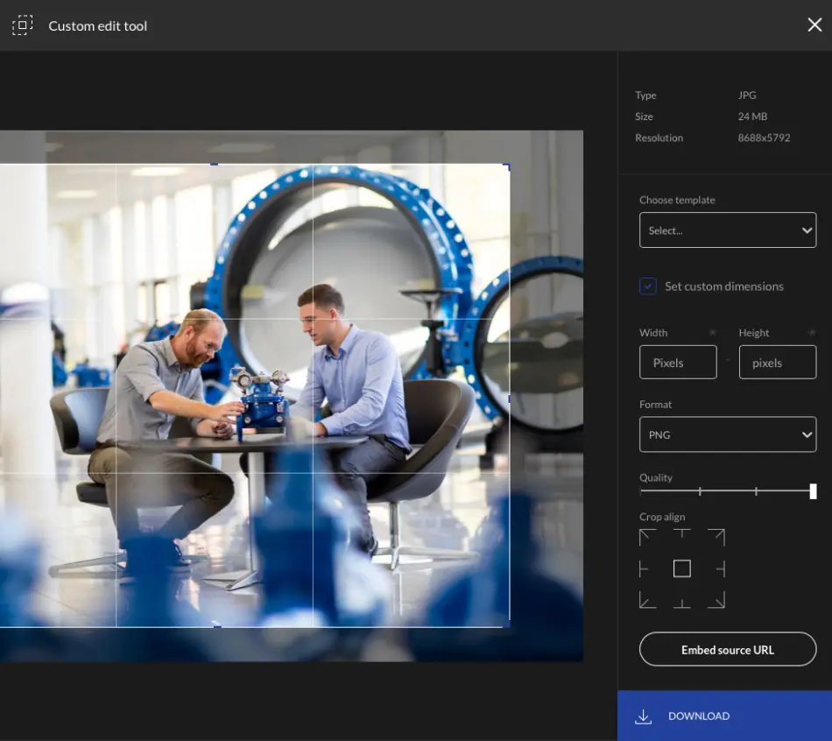832x741 pixels.
Task: Align crop to bottom center
Action: tap(682, 603)
